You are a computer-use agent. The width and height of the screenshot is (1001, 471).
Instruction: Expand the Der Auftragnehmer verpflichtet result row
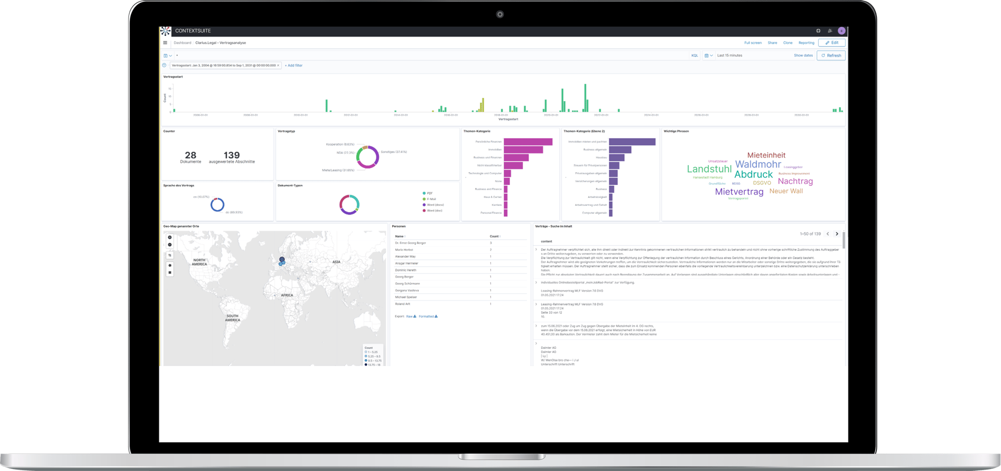pos(537,249)
